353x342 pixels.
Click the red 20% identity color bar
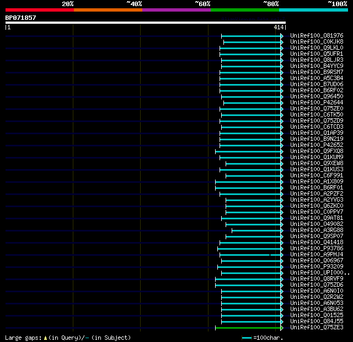(x=40, y=10)
